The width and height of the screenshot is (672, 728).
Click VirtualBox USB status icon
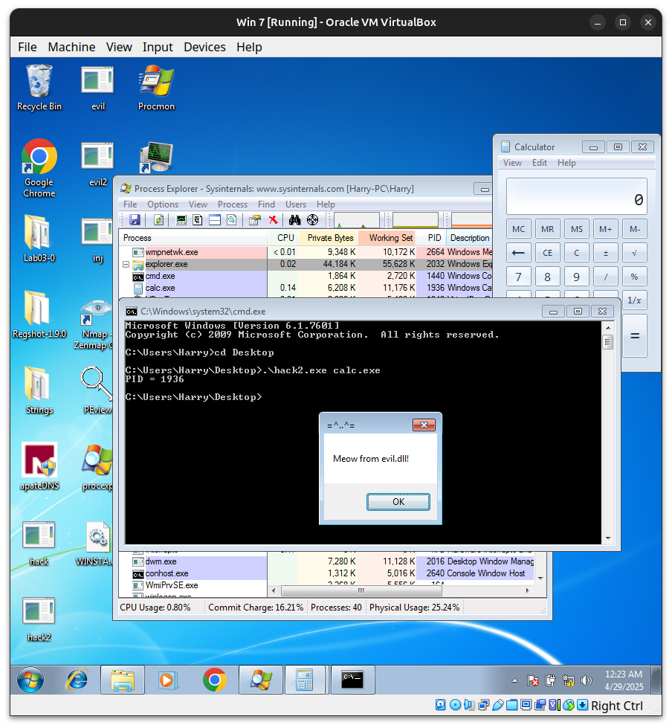[x=498, y=705]
